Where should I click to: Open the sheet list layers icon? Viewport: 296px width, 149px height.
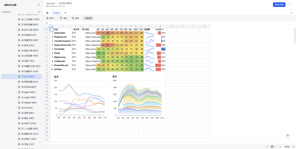(x=47, y=13)
